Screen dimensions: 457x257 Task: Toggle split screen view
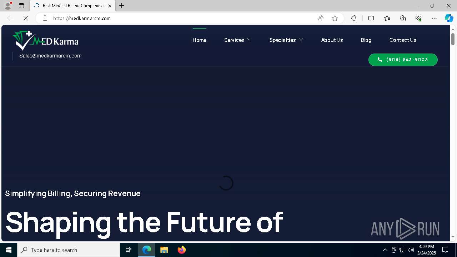371,18
